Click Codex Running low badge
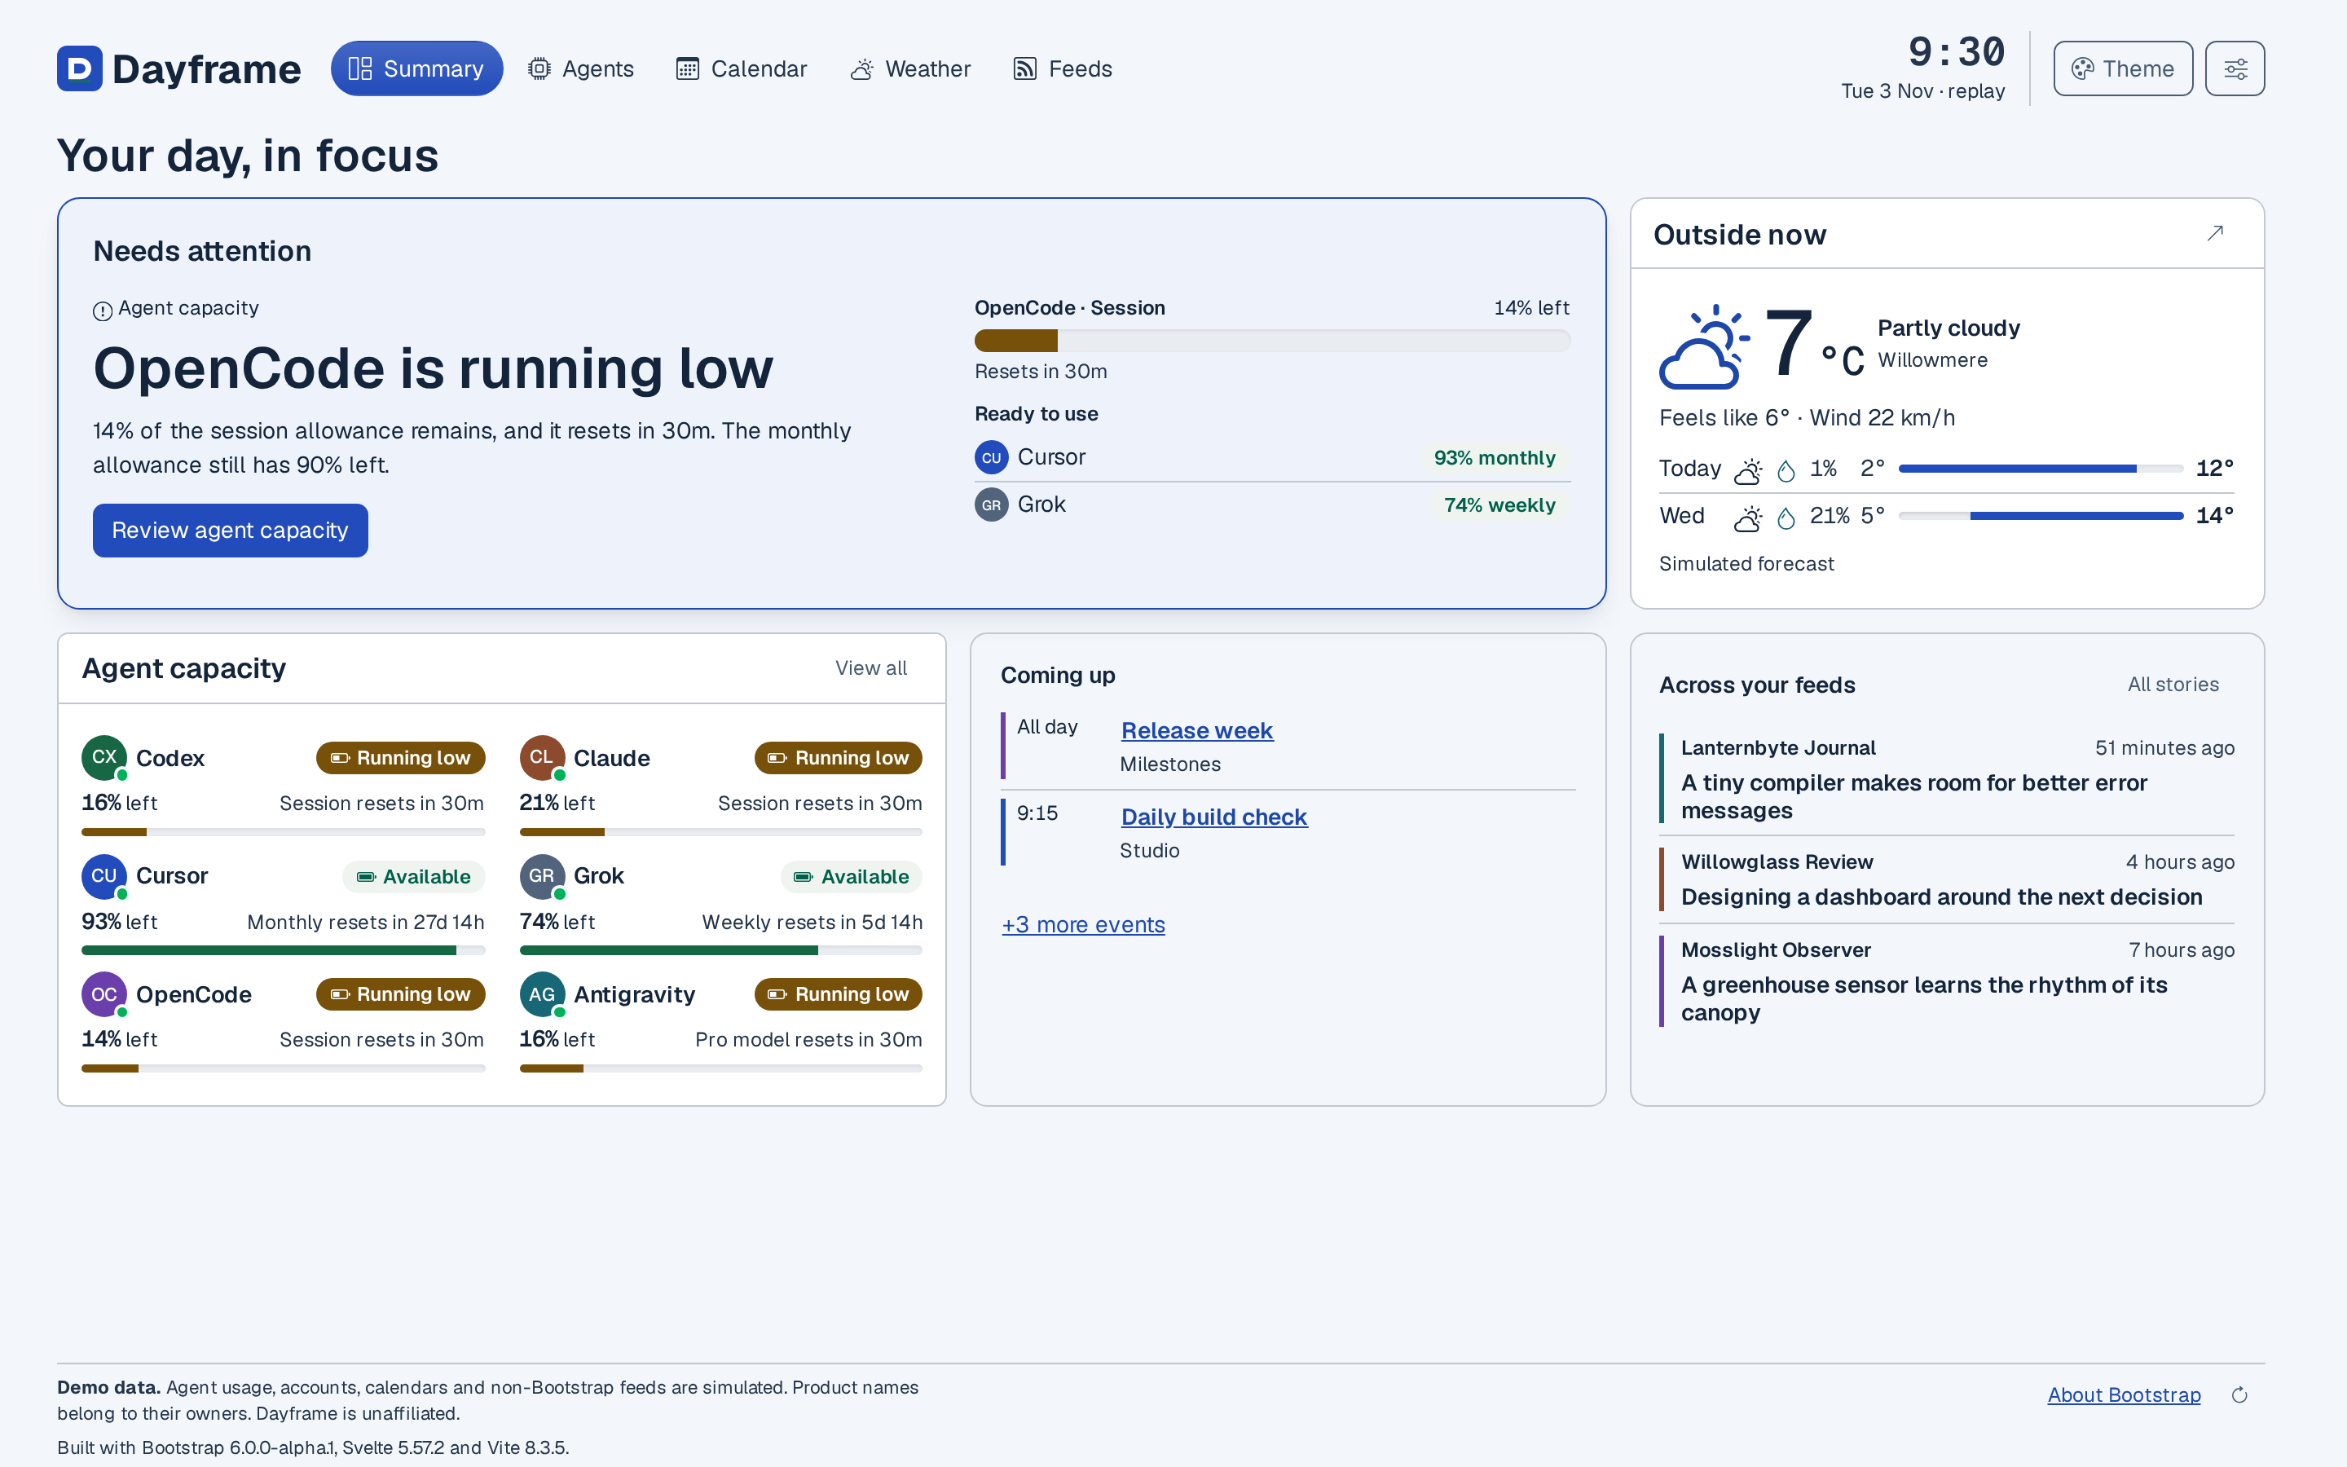The width and height of the screenshot is (2347, 1467). click(401, 758)
